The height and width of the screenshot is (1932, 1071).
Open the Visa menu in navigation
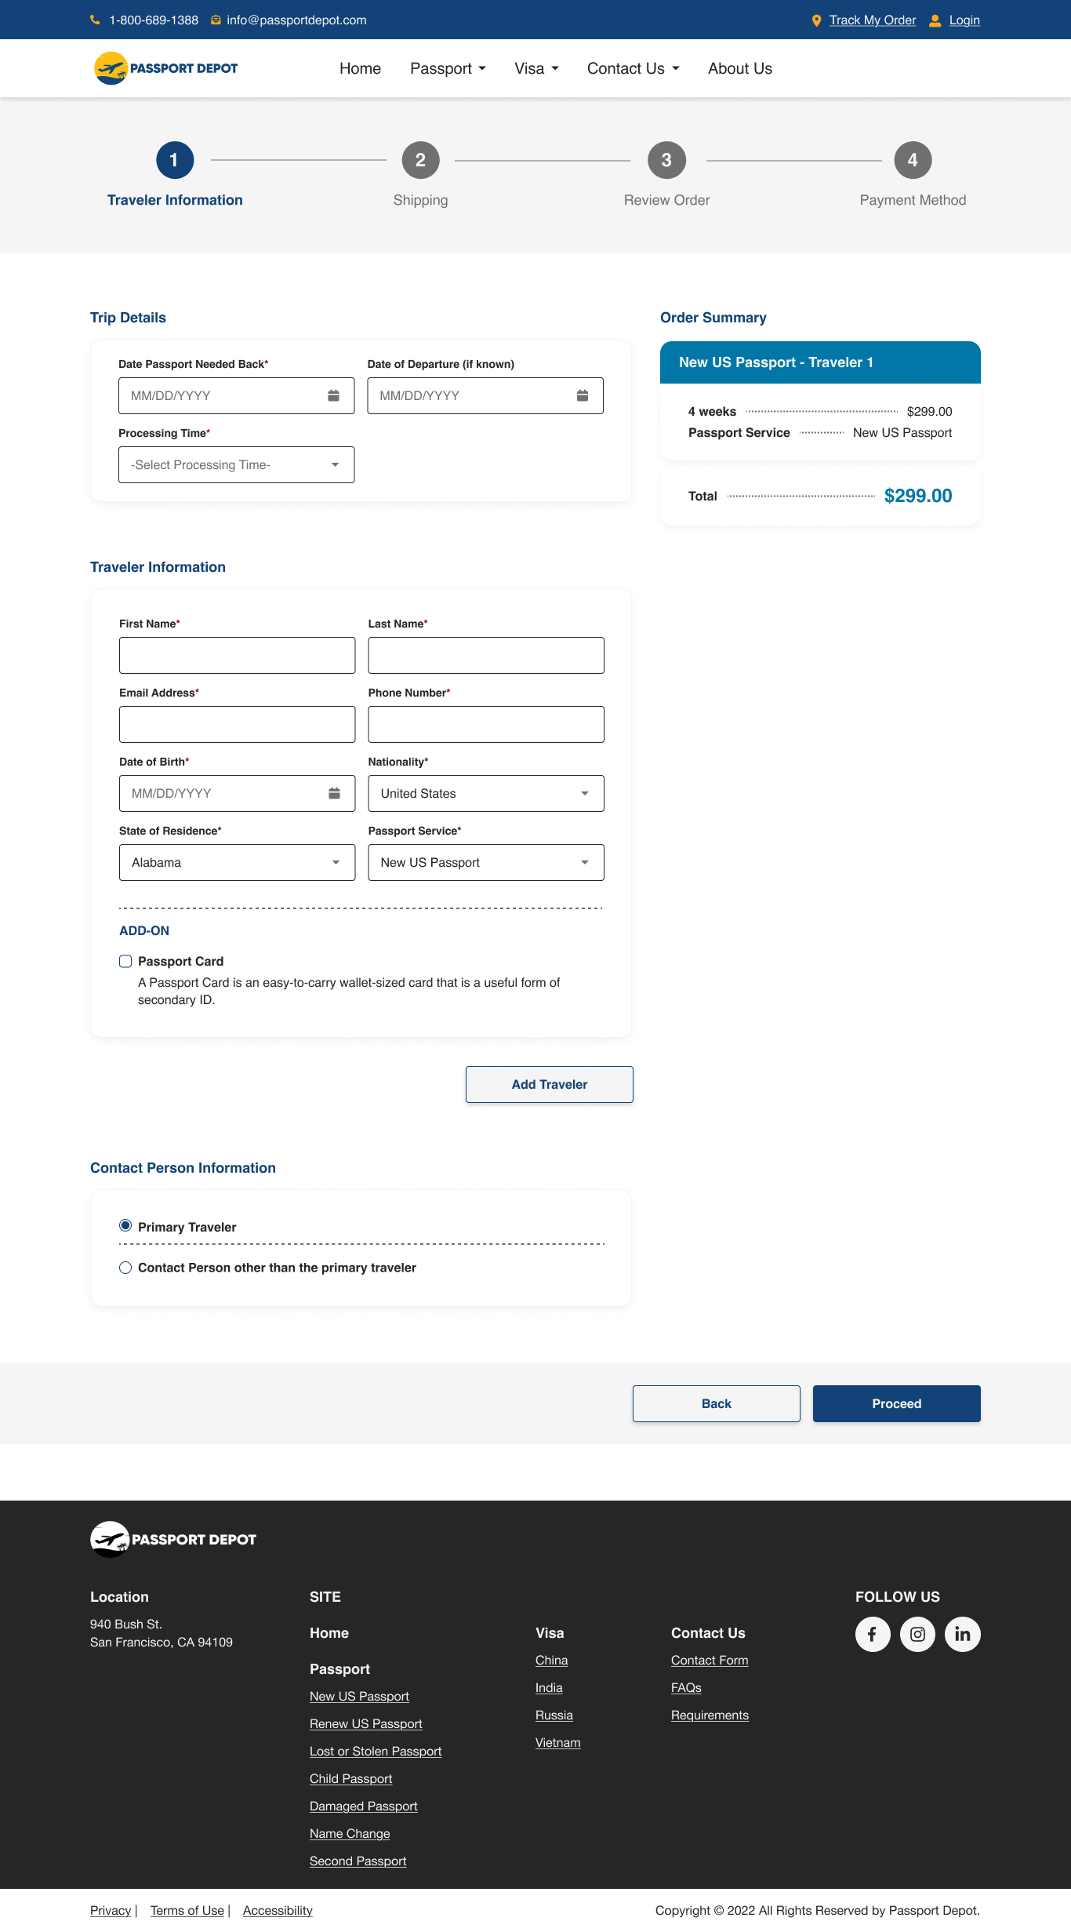(536, 68)
